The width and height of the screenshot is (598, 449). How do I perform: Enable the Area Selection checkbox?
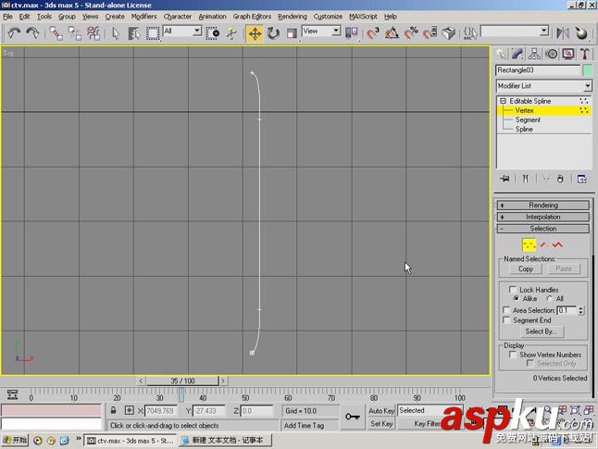tap(506, 310)
